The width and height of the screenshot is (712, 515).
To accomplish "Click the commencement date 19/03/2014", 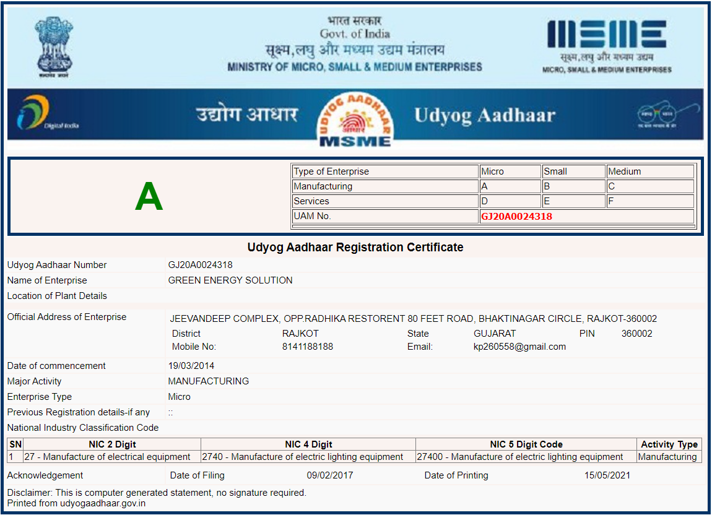I will click(x=191, y=366).
